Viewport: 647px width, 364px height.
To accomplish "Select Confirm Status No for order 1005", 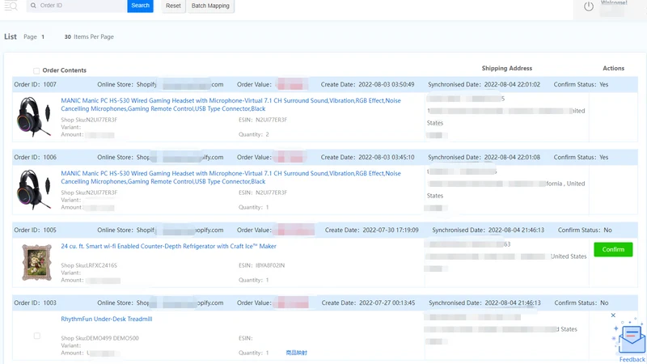I will coord(585,231).
